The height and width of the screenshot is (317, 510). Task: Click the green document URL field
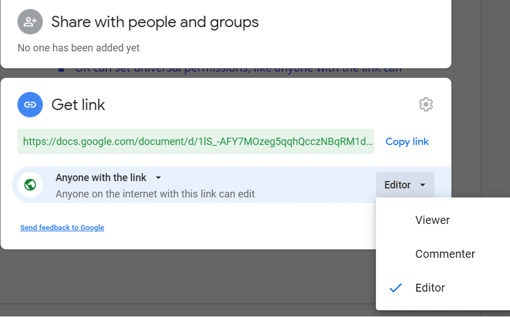point(196,142)
